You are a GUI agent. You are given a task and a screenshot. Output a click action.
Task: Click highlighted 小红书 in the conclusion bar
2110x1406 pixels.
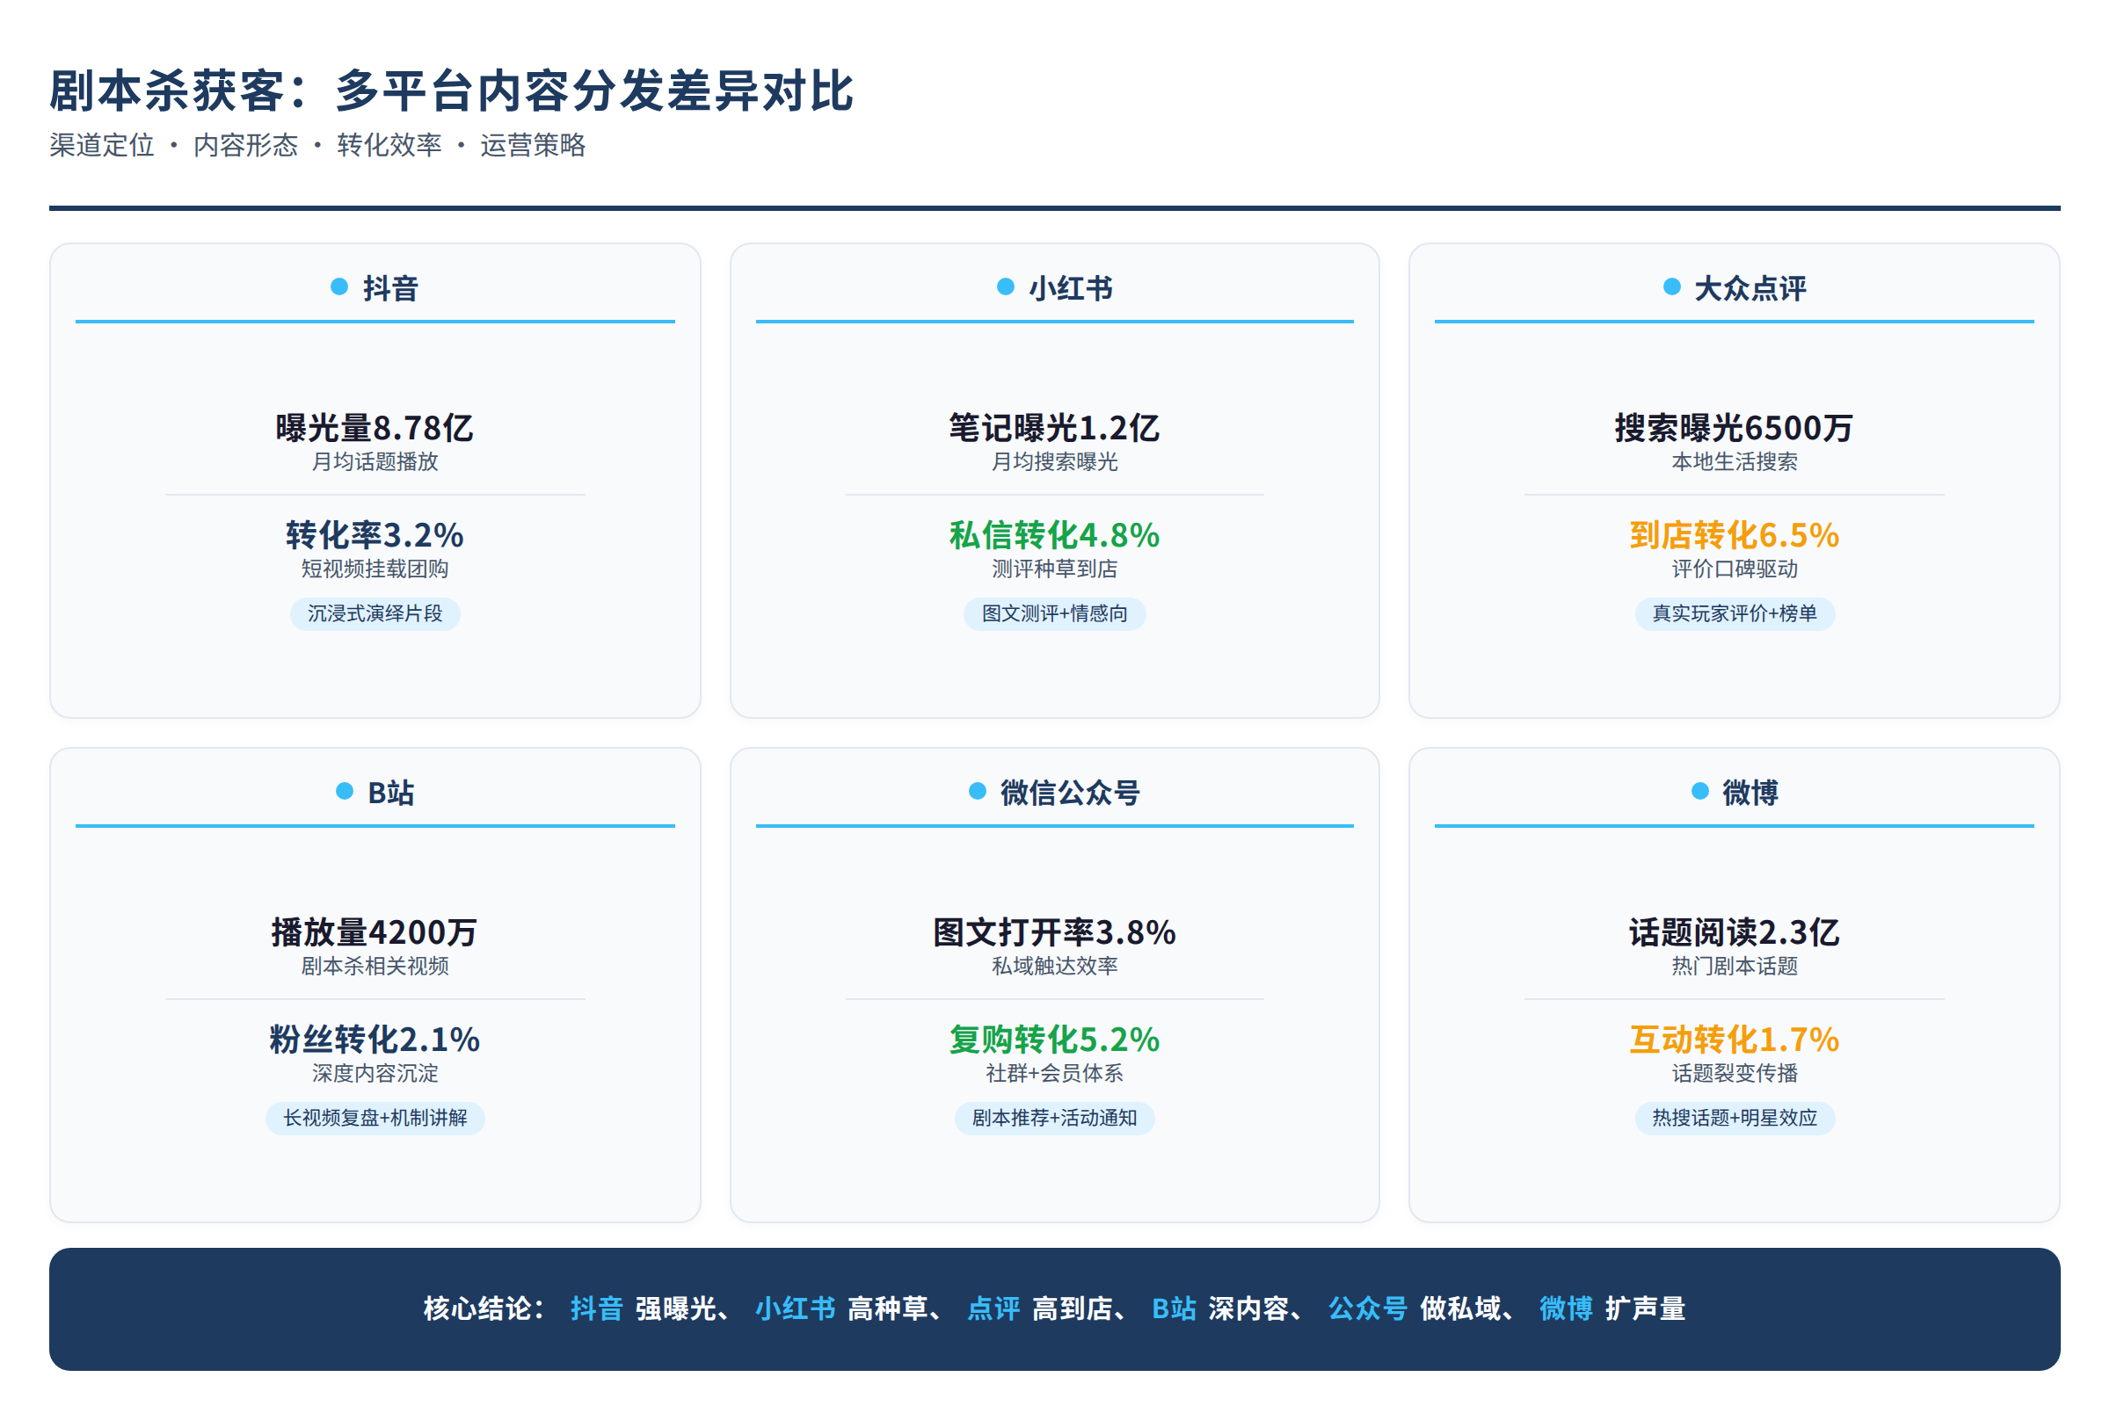pyautogui.click(x=795, y=1308)
